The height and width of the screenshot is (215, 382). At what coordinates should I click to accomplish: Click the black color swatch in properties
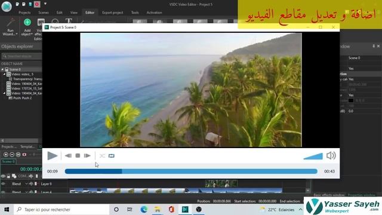351,100
